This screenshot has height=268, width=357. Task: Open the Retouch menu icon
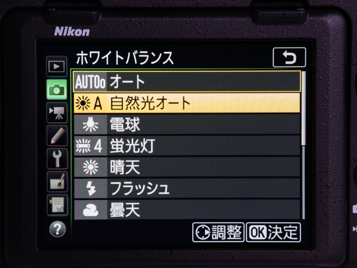point(57,182)
